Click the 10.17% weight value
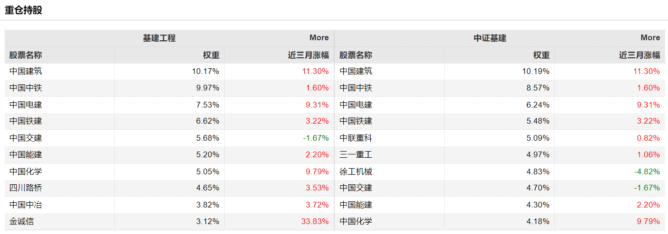668x234 pixels. (206, 71)
